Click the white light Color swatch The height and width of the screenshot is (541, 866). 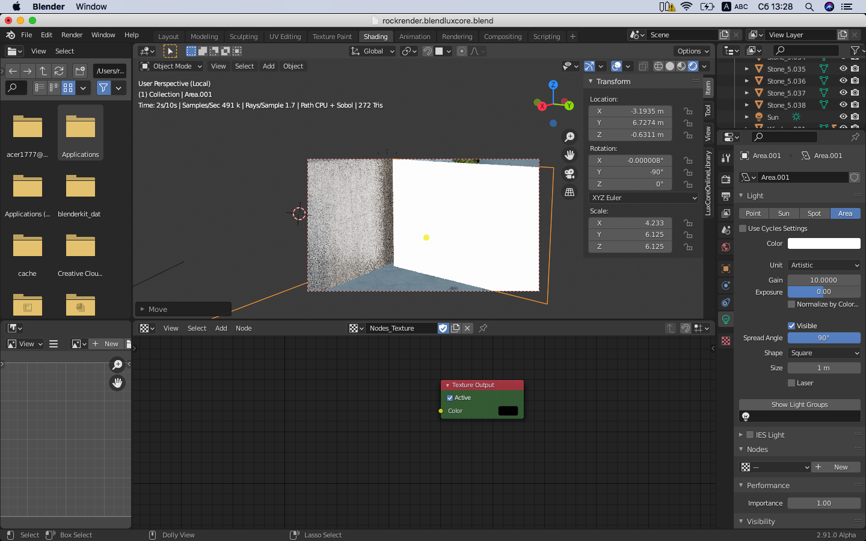[824, 243]
